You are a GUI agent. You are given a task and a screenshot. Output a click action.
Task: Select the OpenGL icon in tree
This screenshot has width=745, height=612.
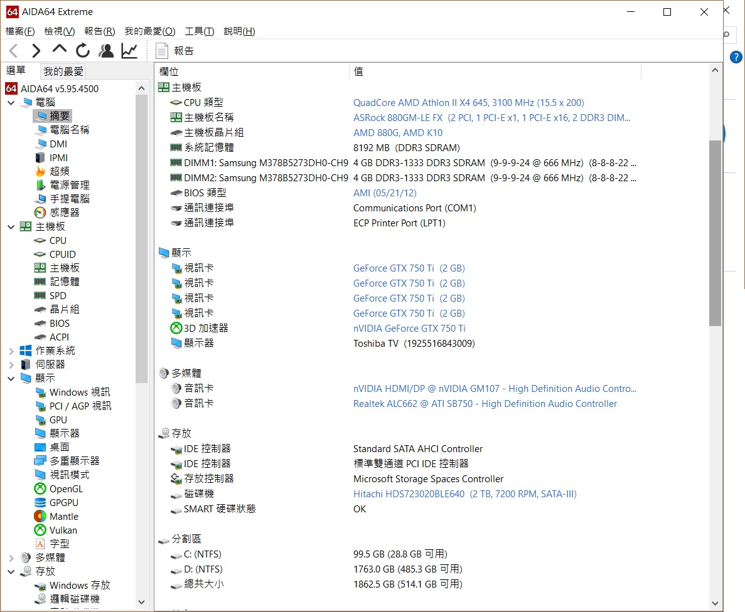[x=40, y=489]
